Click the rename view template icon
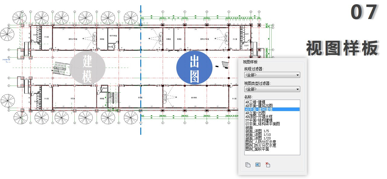This screenshot has width=387, height=179. click(x=258, y=165)
